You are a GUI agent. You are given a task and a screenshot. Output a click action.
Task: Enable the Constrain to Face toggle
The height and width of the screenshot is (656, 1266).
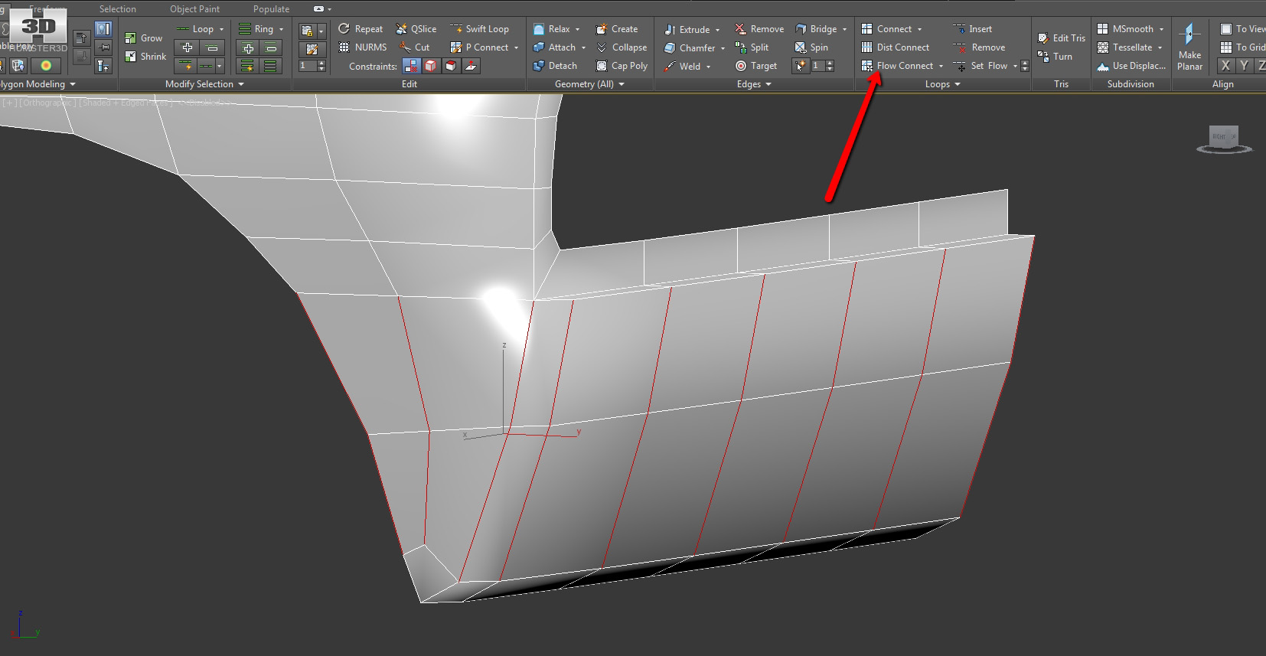pos(452,66)
